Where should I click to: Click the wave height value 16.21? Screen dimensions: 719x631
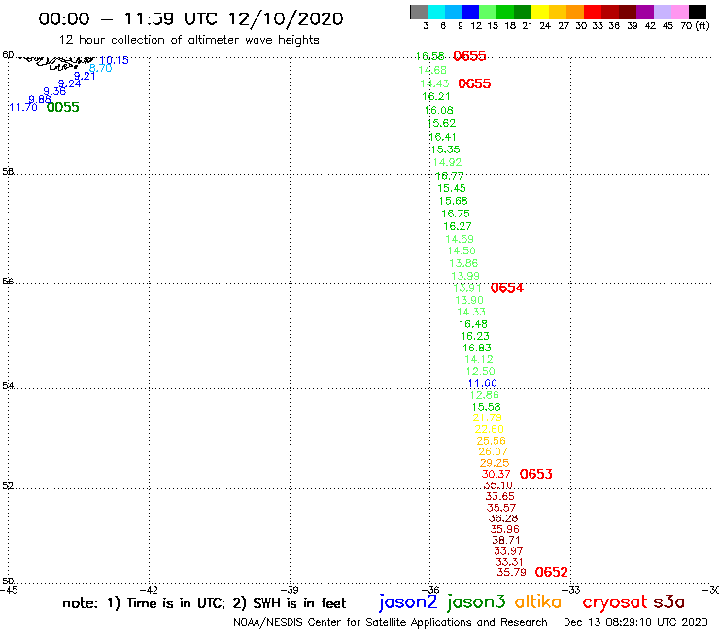tap(436, 97)
